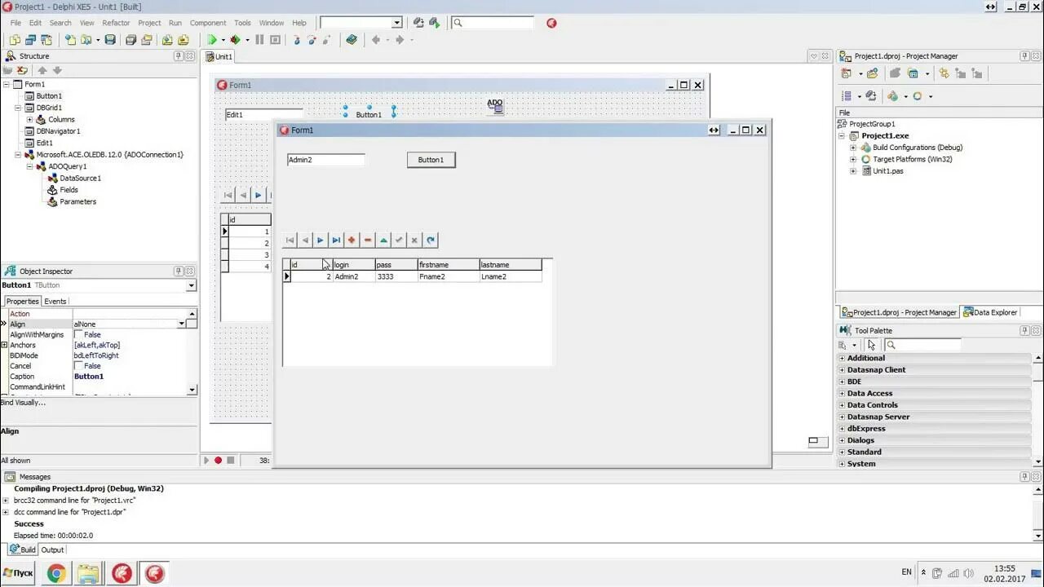The height and width of the screenshot is (587, 1044).
Task: Click the Help book icon in toolbar
Action: pos(352,39)
